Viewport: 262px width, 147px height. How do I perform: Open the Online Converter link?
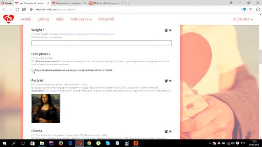[106, 34]
